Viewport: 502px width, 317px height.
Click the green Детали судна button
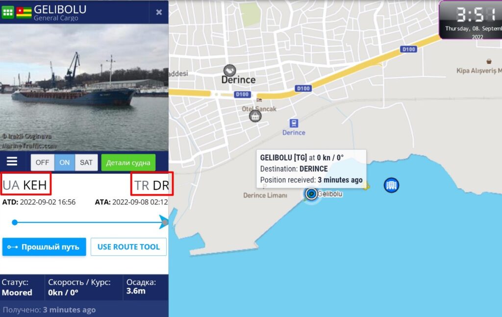(128, 163)
